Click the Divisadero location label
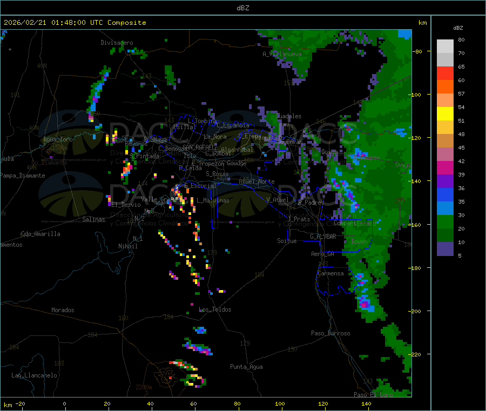The image size is (486, 411). tap(117, 43)
